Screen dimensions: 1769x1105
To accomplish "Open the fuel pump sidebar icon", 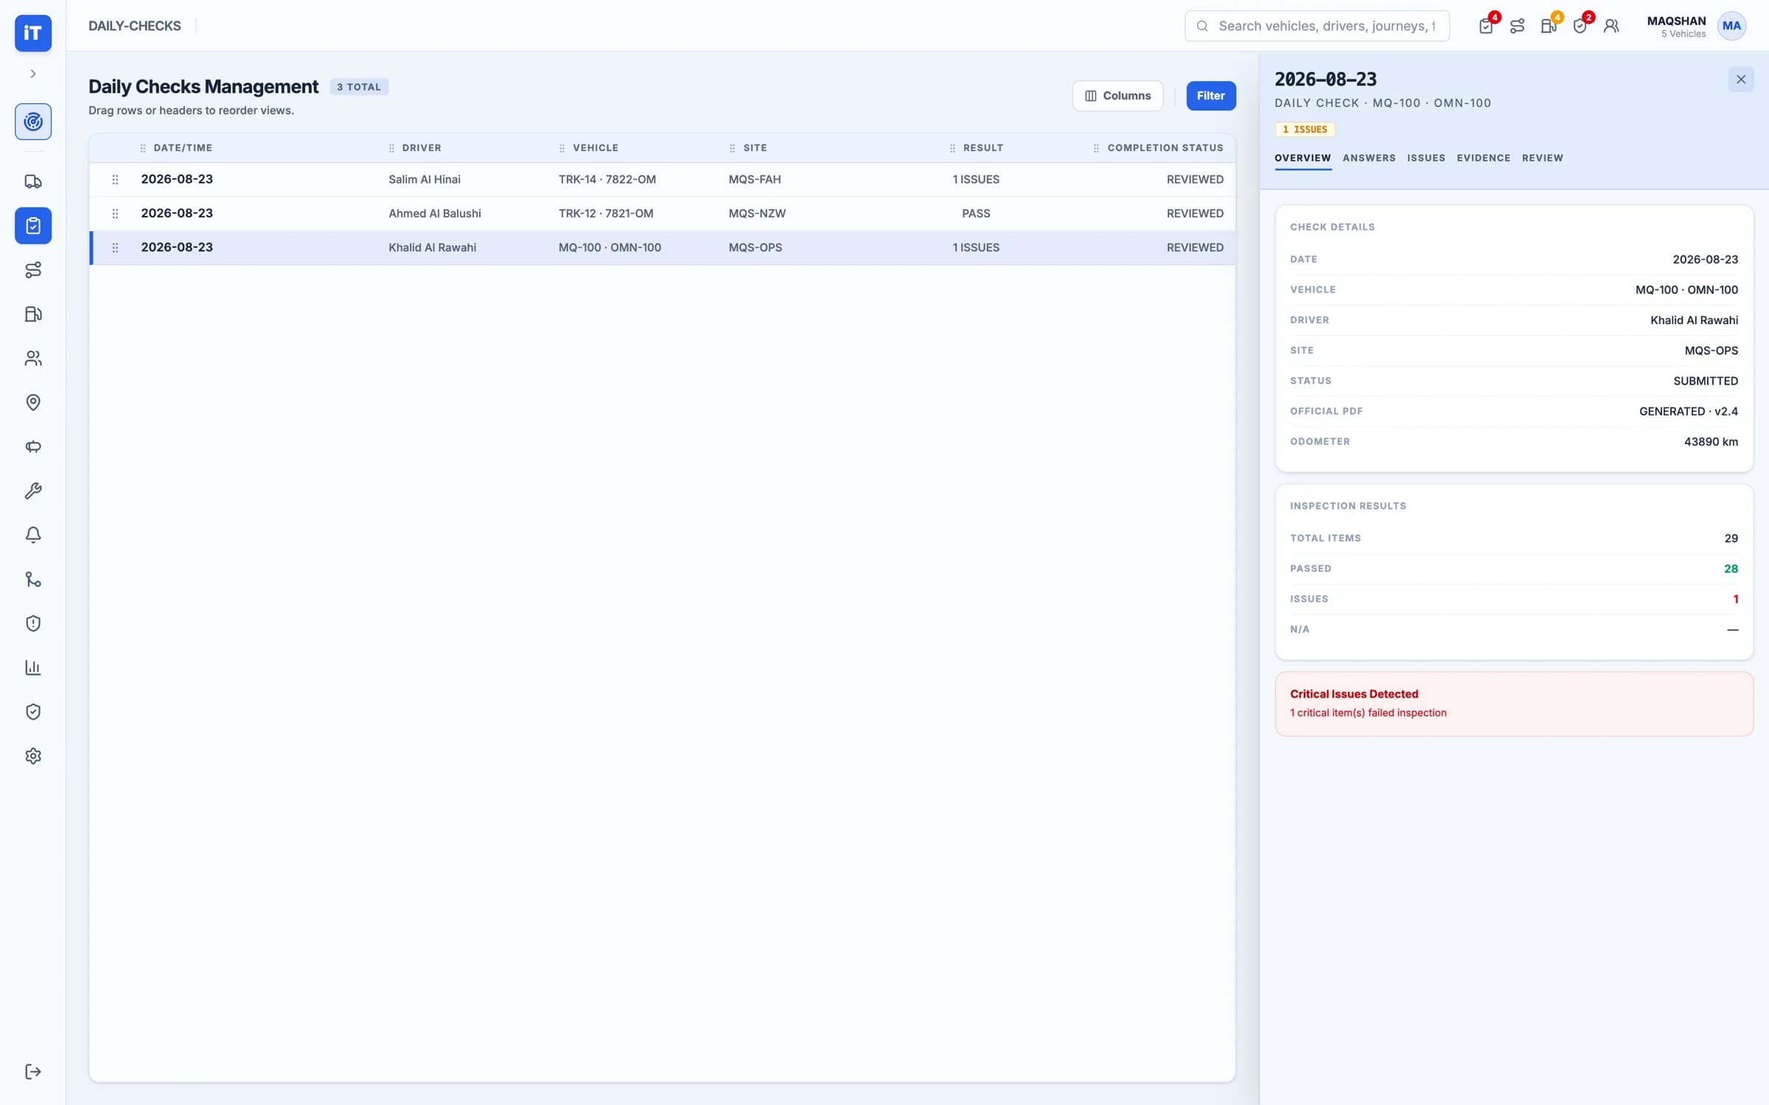I will [x=33, y=314].
